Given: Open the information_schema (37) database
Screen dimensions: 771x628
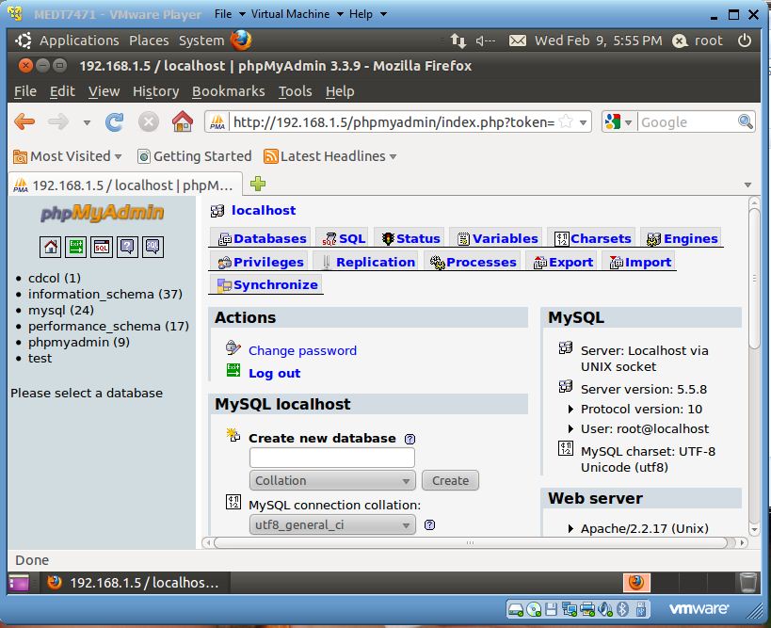Looking at the screenshot, I should 105,294.
